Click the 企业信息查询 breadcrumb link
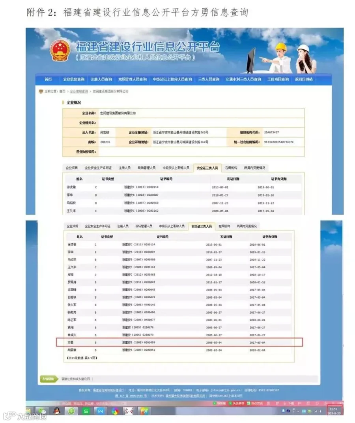This screenshot has width=355, height=423. 79,92
